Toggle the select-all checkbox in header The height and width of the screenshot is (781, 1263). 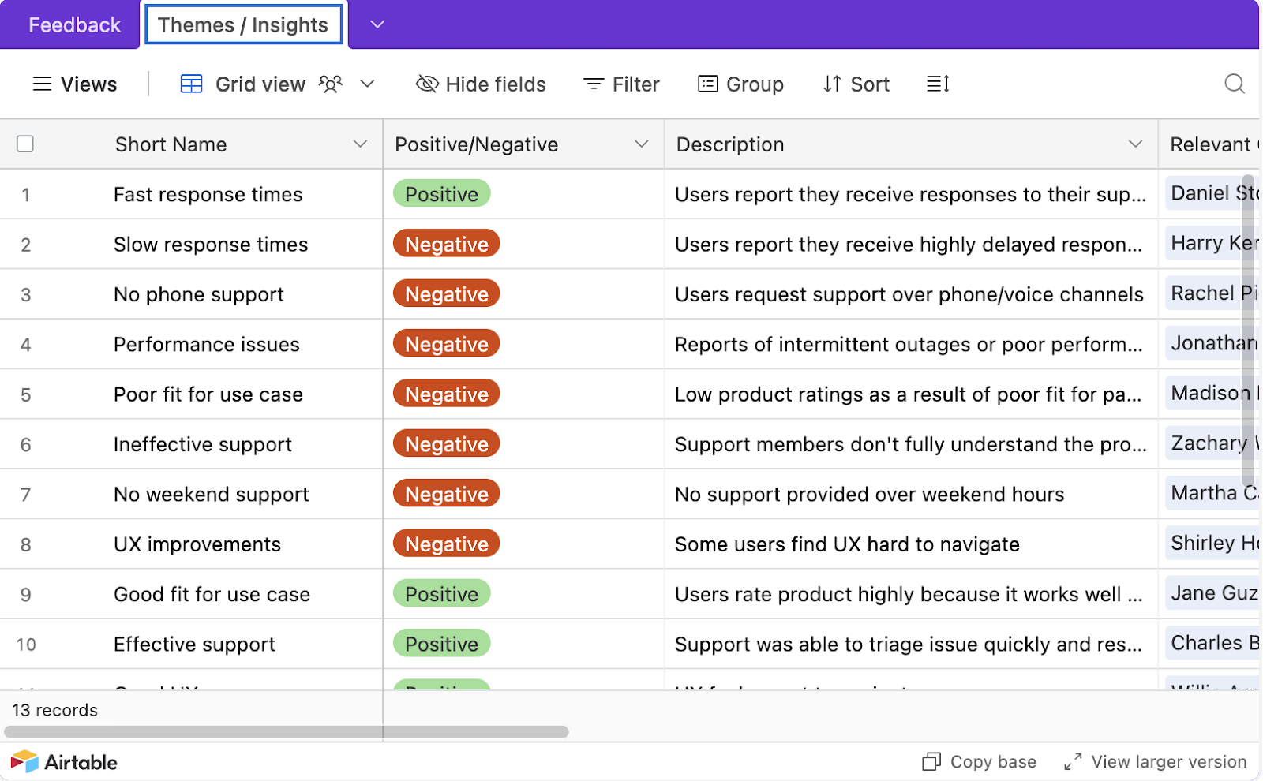point(25,144)
